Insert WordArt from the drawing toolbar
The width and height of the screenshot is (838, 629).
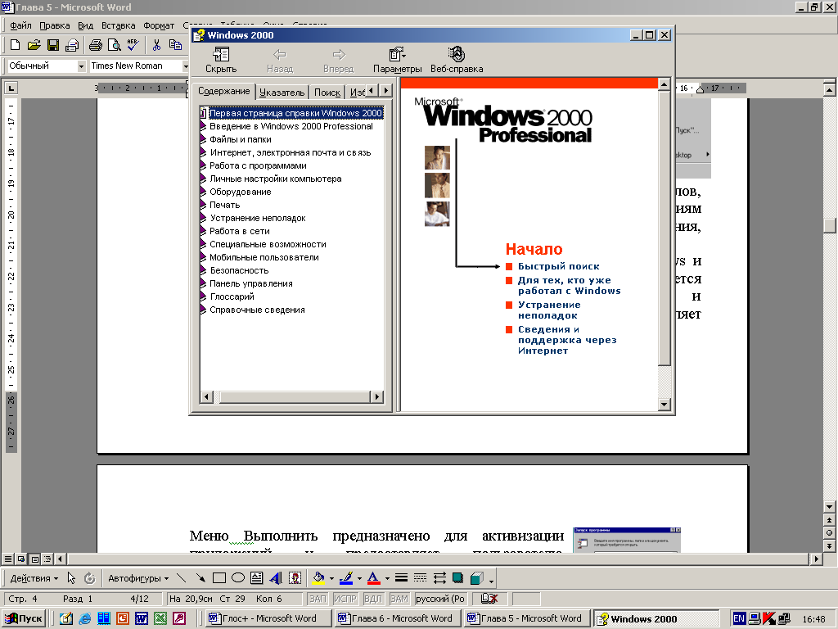tap(276, 577)
